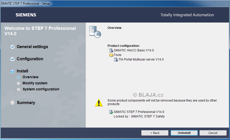Click the System configuration sub-step bullet
230x140 pixels.
coord(18,89)
